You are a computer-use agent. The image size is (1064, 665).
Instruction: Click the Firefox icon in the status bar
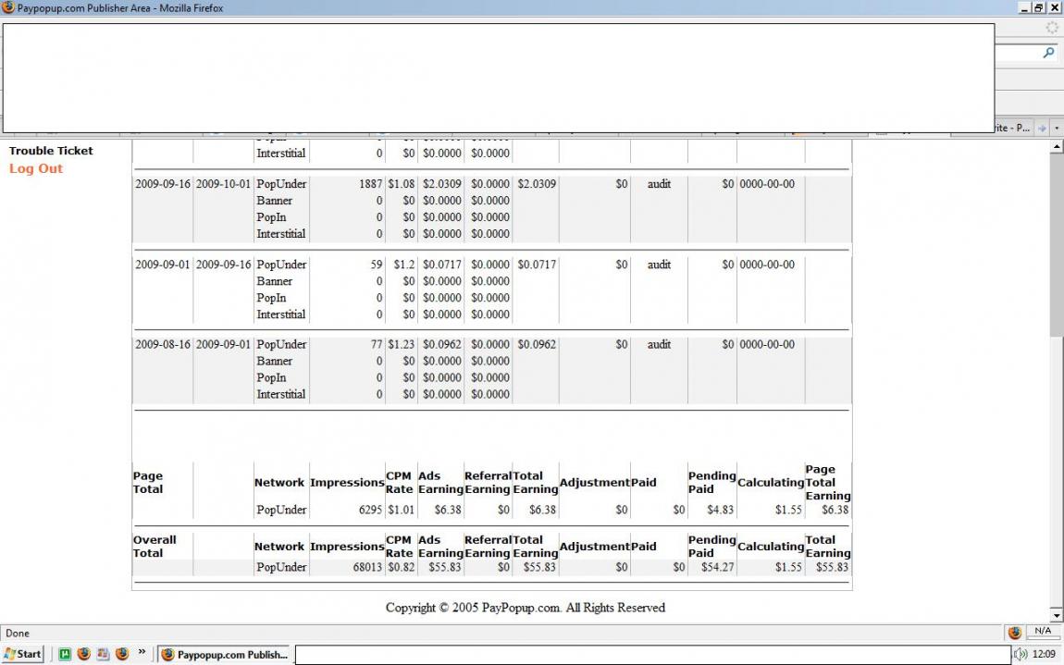[1014, 633]
